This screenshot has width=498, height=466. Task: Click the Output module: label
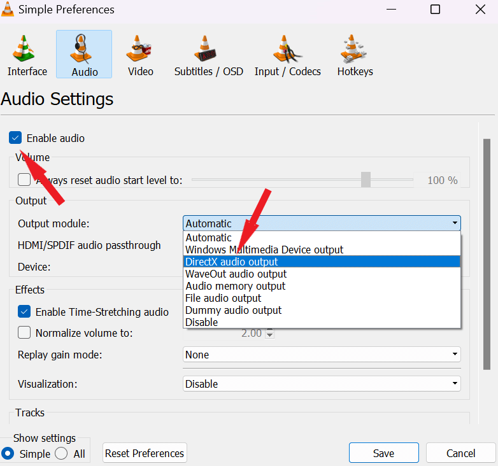(x=53, y=223)
